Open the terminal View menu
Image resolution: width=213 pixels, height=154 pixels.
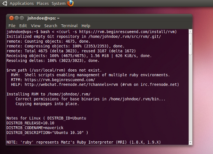pos(36,26)
